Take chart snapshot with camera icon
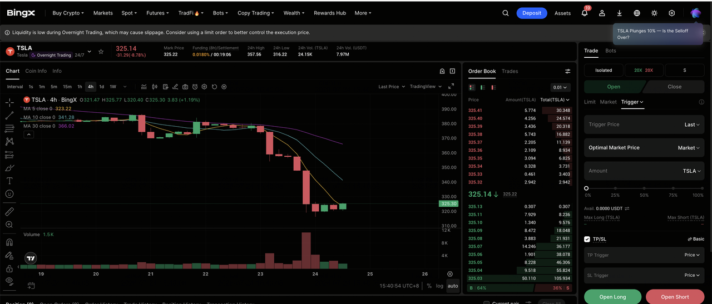The image size is (712, 304). point(185,87)
